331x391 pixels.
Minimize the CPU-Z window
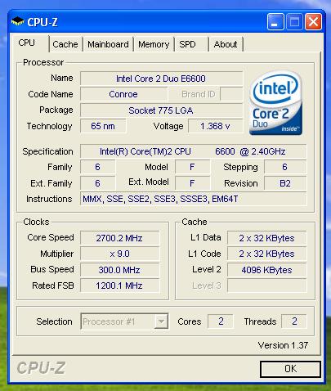[275, 22]
